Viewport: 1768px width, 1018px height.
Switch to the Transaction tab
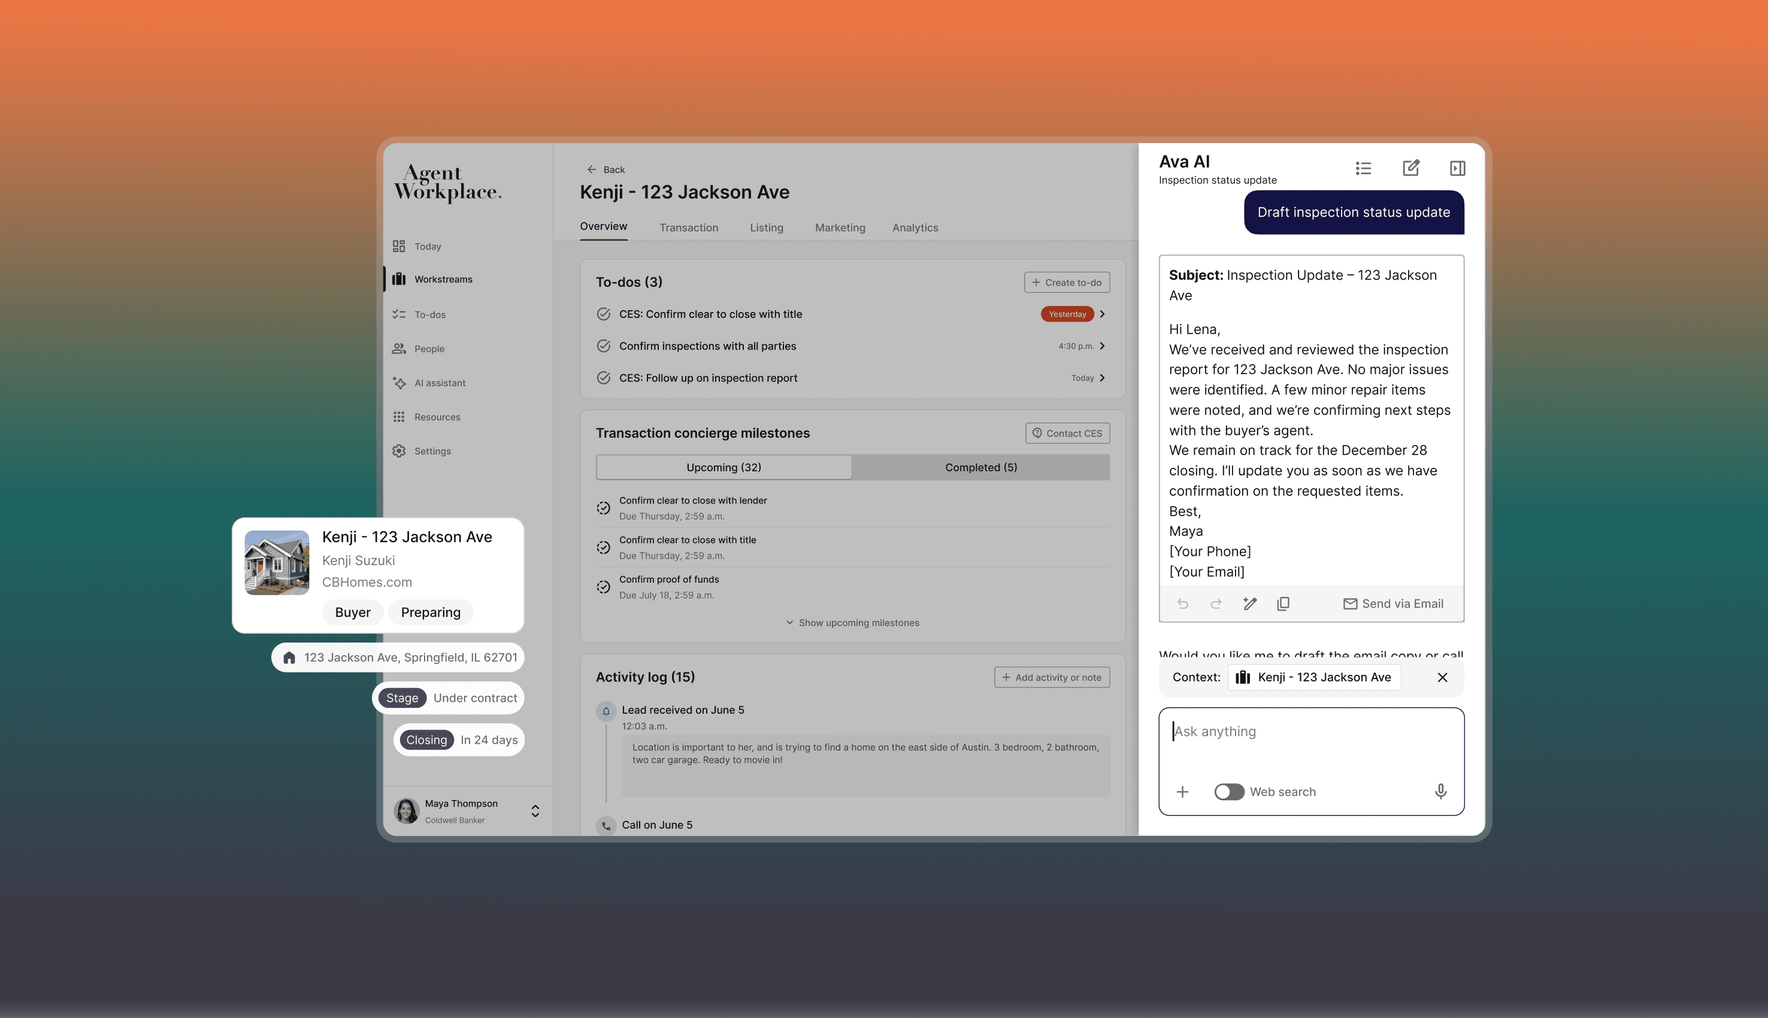coord(688,228)
